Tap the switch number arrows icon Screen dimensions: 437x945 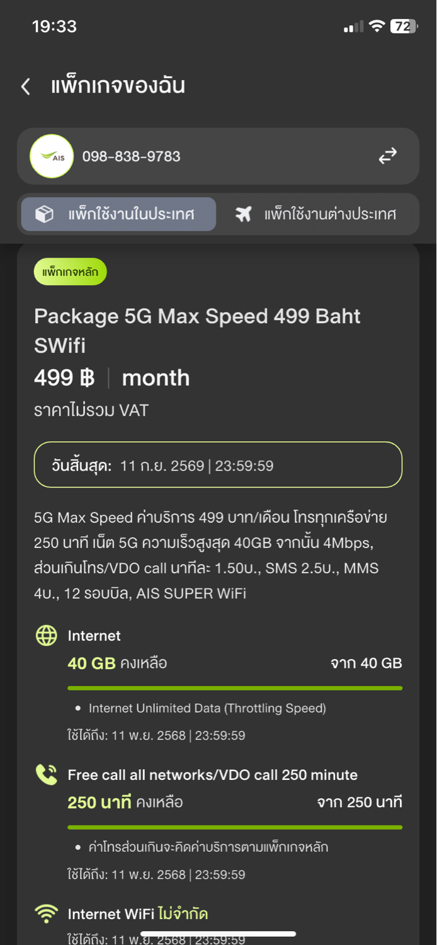pyautogui.click(x=387, y=156)
